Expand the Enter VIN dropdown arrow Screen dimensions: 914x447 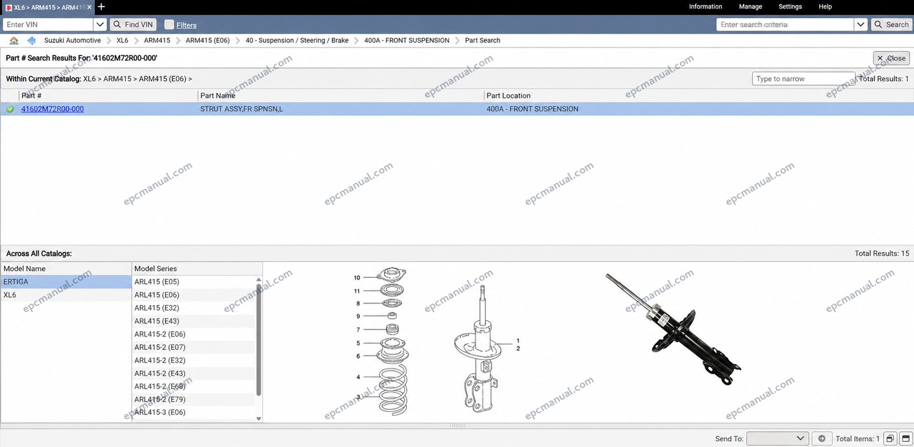100,24
